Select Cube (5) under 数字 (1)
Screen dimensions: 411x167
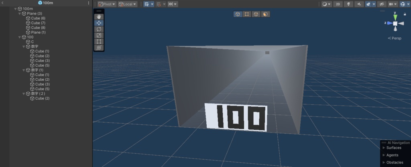click(42, 89)
